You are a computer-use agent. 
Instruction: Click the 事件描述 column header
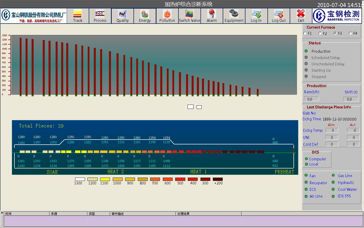[143, 214]
